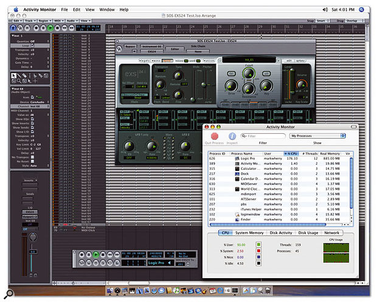Switch to the Disk Activity tab
The image size is (377, 303).
click(281, 232)
